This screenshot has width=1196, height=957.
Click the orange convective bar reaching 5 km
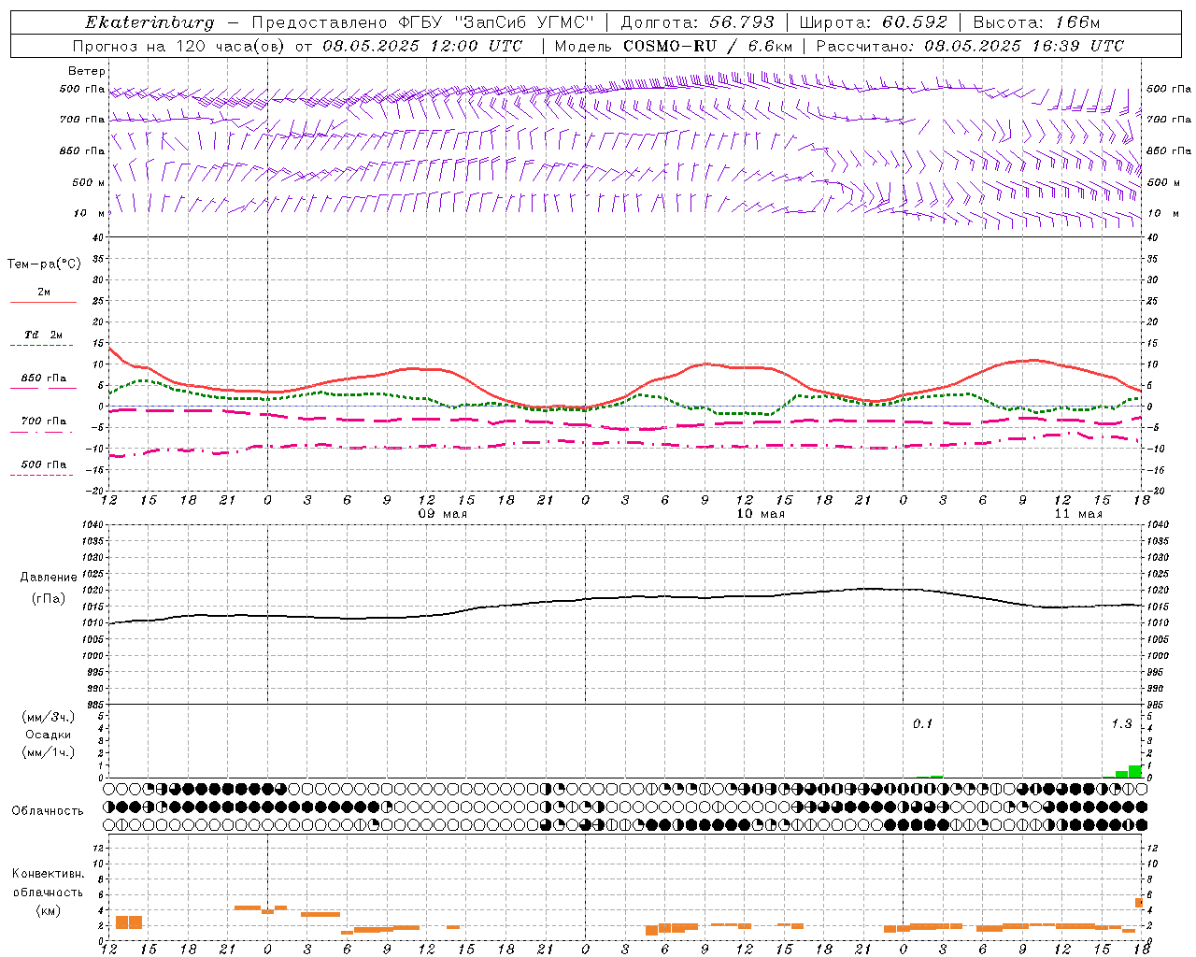[x=1139, y=903]
